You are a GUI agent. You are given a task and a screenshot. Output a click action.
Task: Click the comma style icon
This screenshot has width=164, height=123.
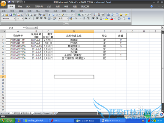[80, 18]
